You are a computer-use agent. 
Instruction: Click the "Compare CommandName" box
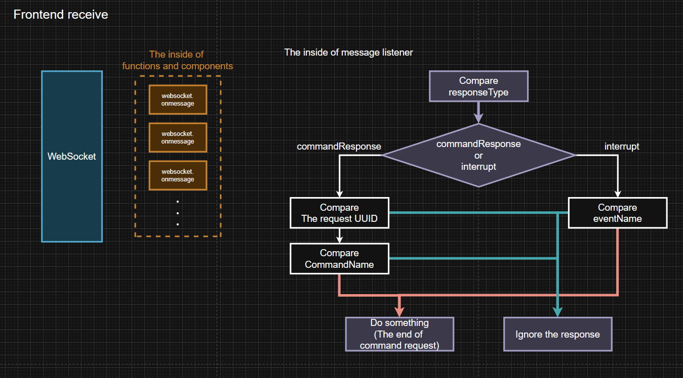[339, 258]
